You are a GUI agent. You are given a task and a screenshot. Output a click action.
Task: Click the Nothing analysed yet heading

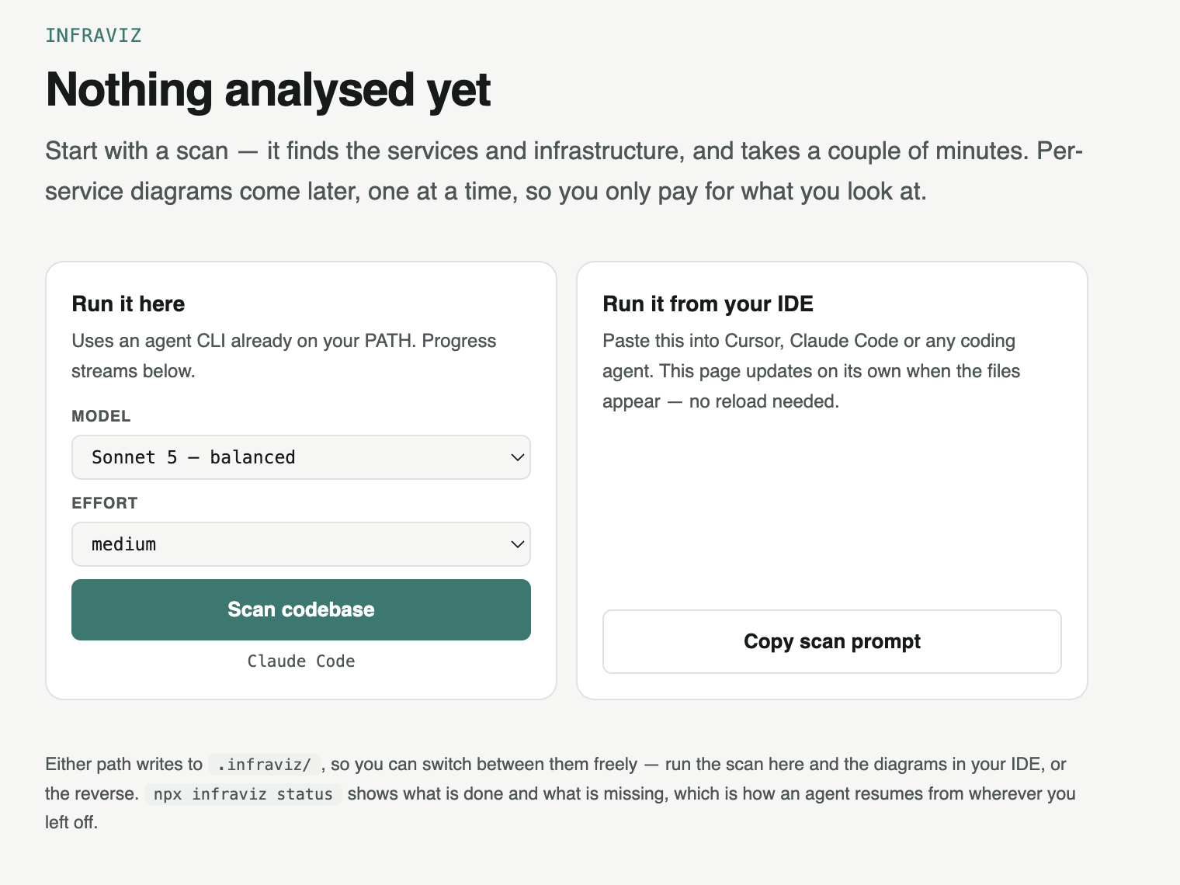(x=268, y=90)
